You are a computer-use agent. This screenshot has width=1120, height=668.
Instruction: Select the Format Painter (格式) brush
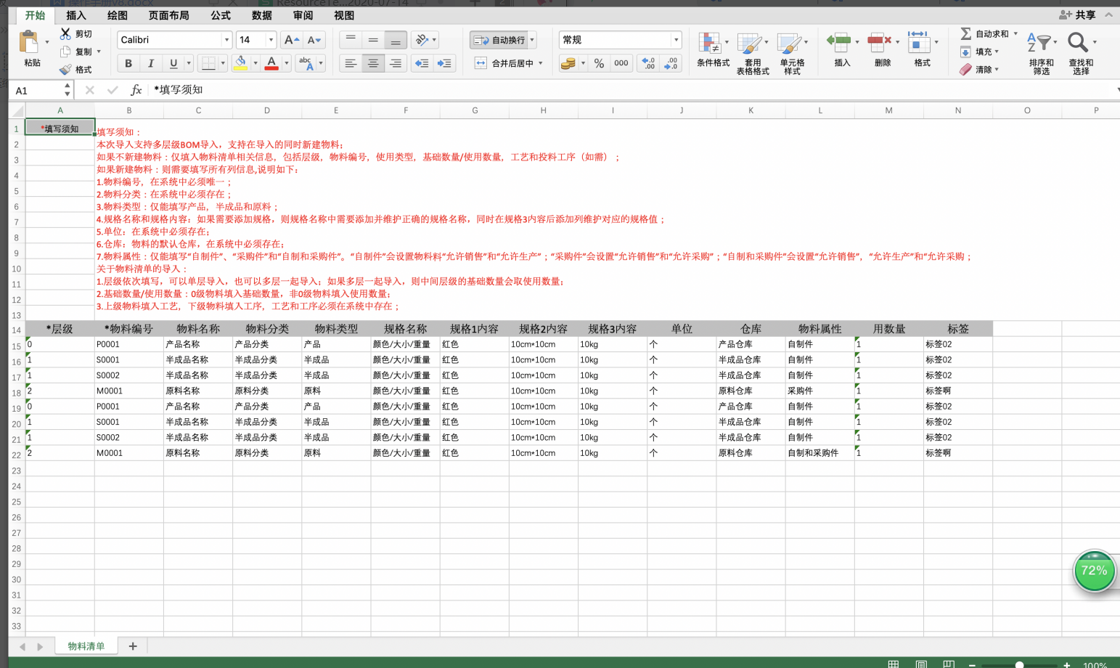point(65,70)
